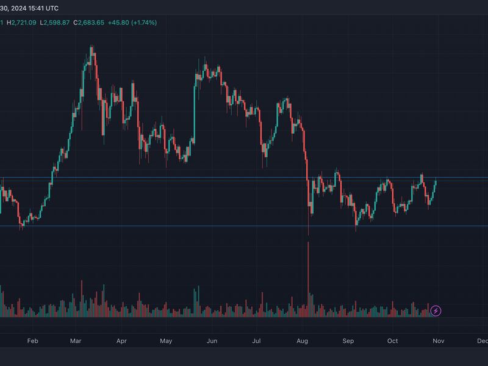
Task: Click the Apr label on time axis
Action: point(121,341)
